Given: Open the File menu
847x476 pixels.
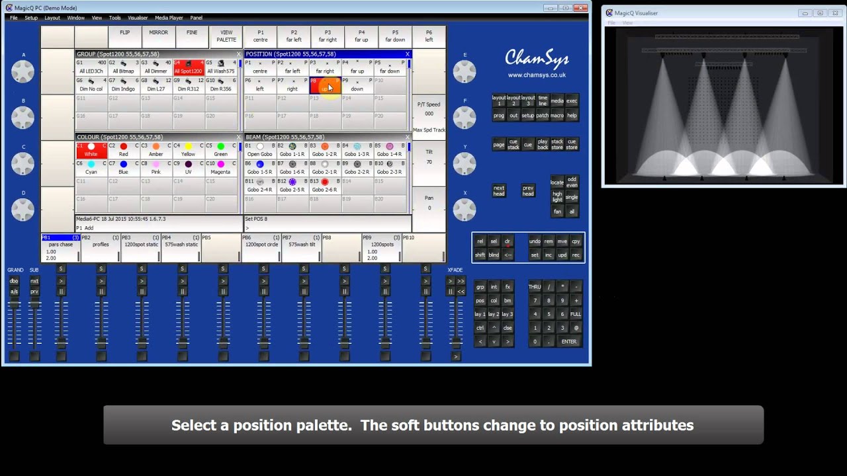Looking at the screenshot, I should [13, 18].
